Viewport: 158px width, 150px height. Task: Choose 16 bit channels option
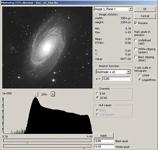(x=97, y=98)
